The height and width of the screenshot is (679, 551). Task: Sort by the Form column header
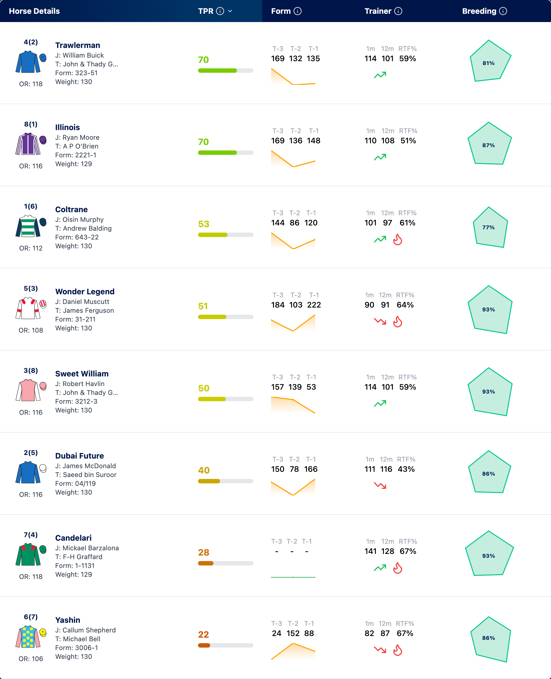[280, 11]
